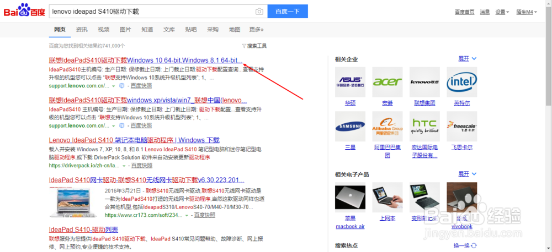Open result windows xp/vista/win7 driver link
552x252 pixels.
click(148, 100)
